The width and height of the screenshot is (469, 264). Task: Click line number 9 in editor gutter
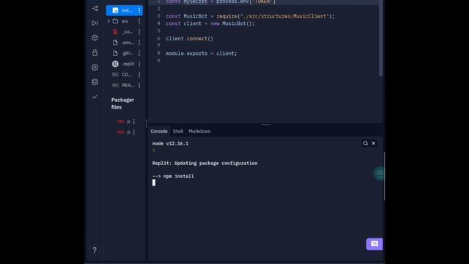click(158, 61)
